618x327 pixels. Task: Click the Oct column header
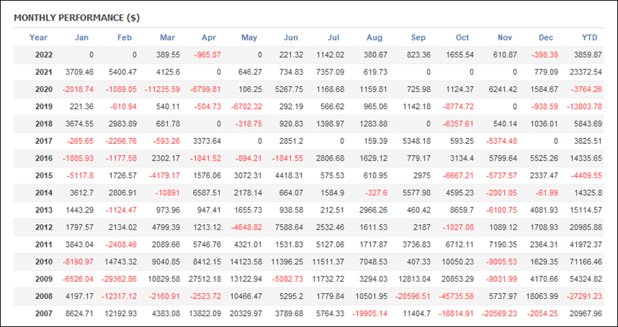tap(462, 38)
